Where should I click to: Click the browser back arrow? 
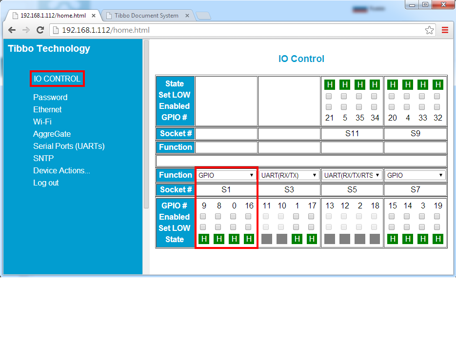[x=12, y=30]
